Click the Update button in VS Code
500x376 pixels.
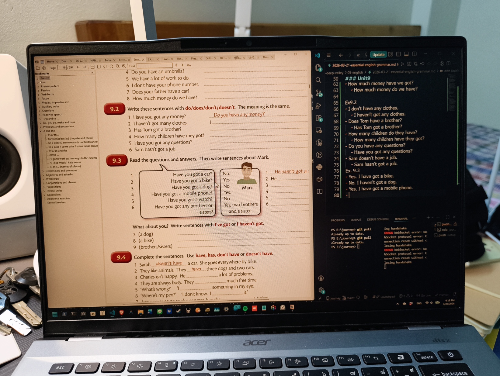[378, 55]
